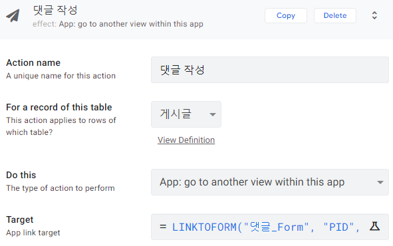Click the paper plane action icon
393x246 pixels.
13,15
